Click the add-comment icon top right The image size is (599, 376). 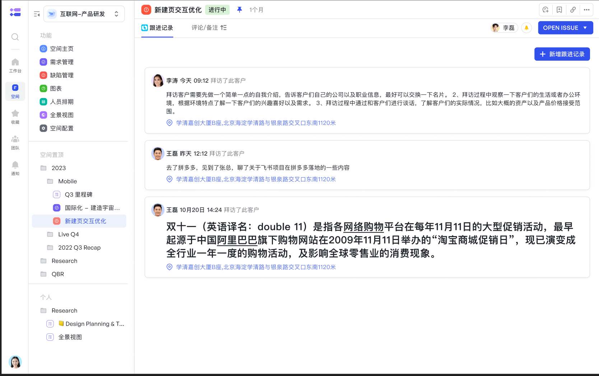[545, 10]
